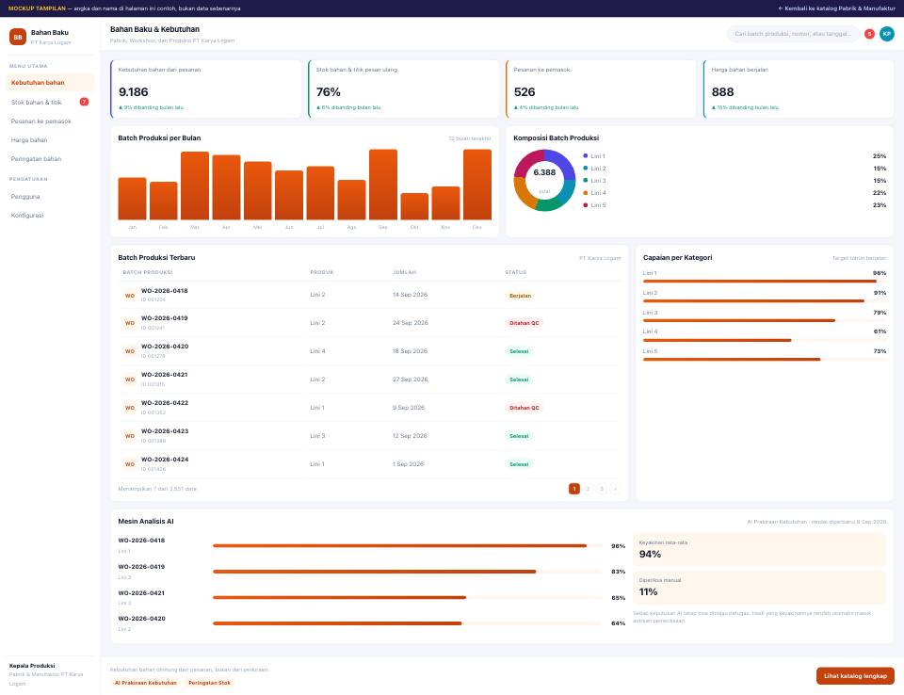Click the Diperiksa manual 11% box
Image resolution: width=904 pixels, height=695 pixels.
coord(759,587)
